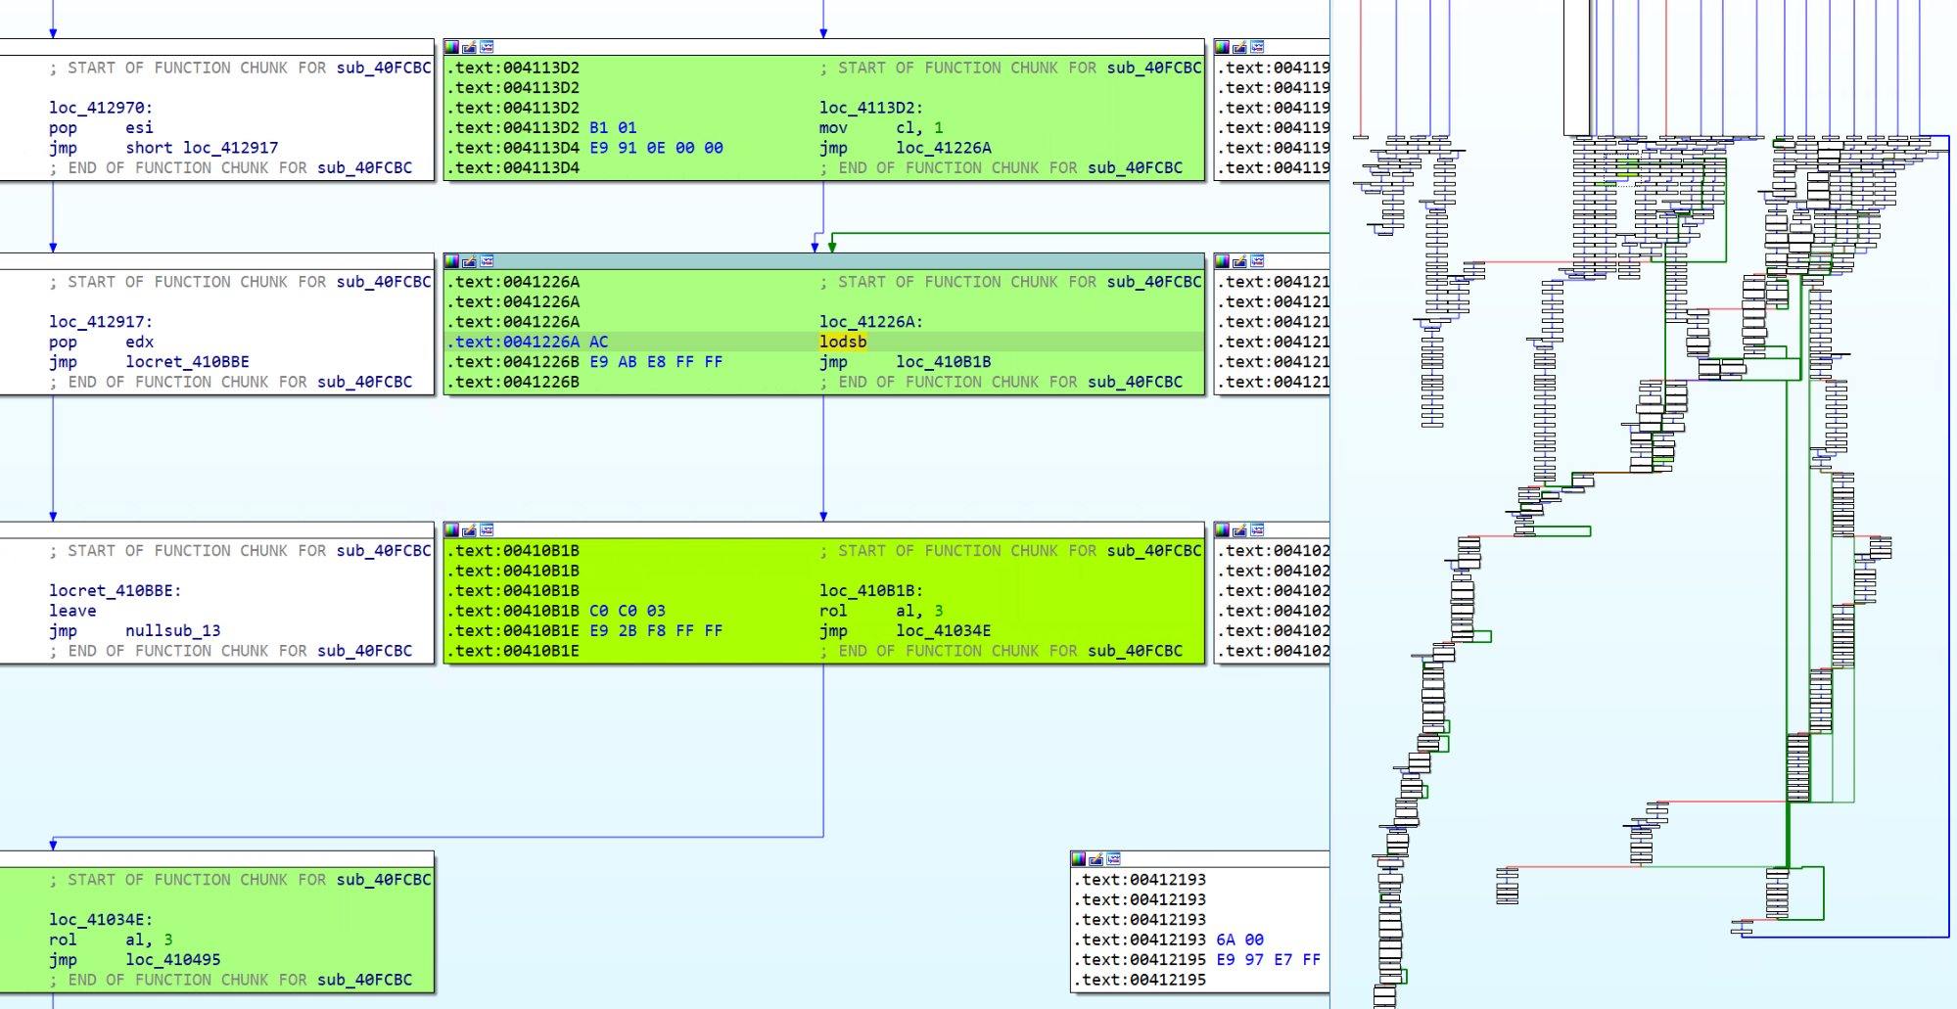Click nullsub_13 reference in locret_410BBE block
This screenshot has height=1009, width=1957.
pos(172,630)
